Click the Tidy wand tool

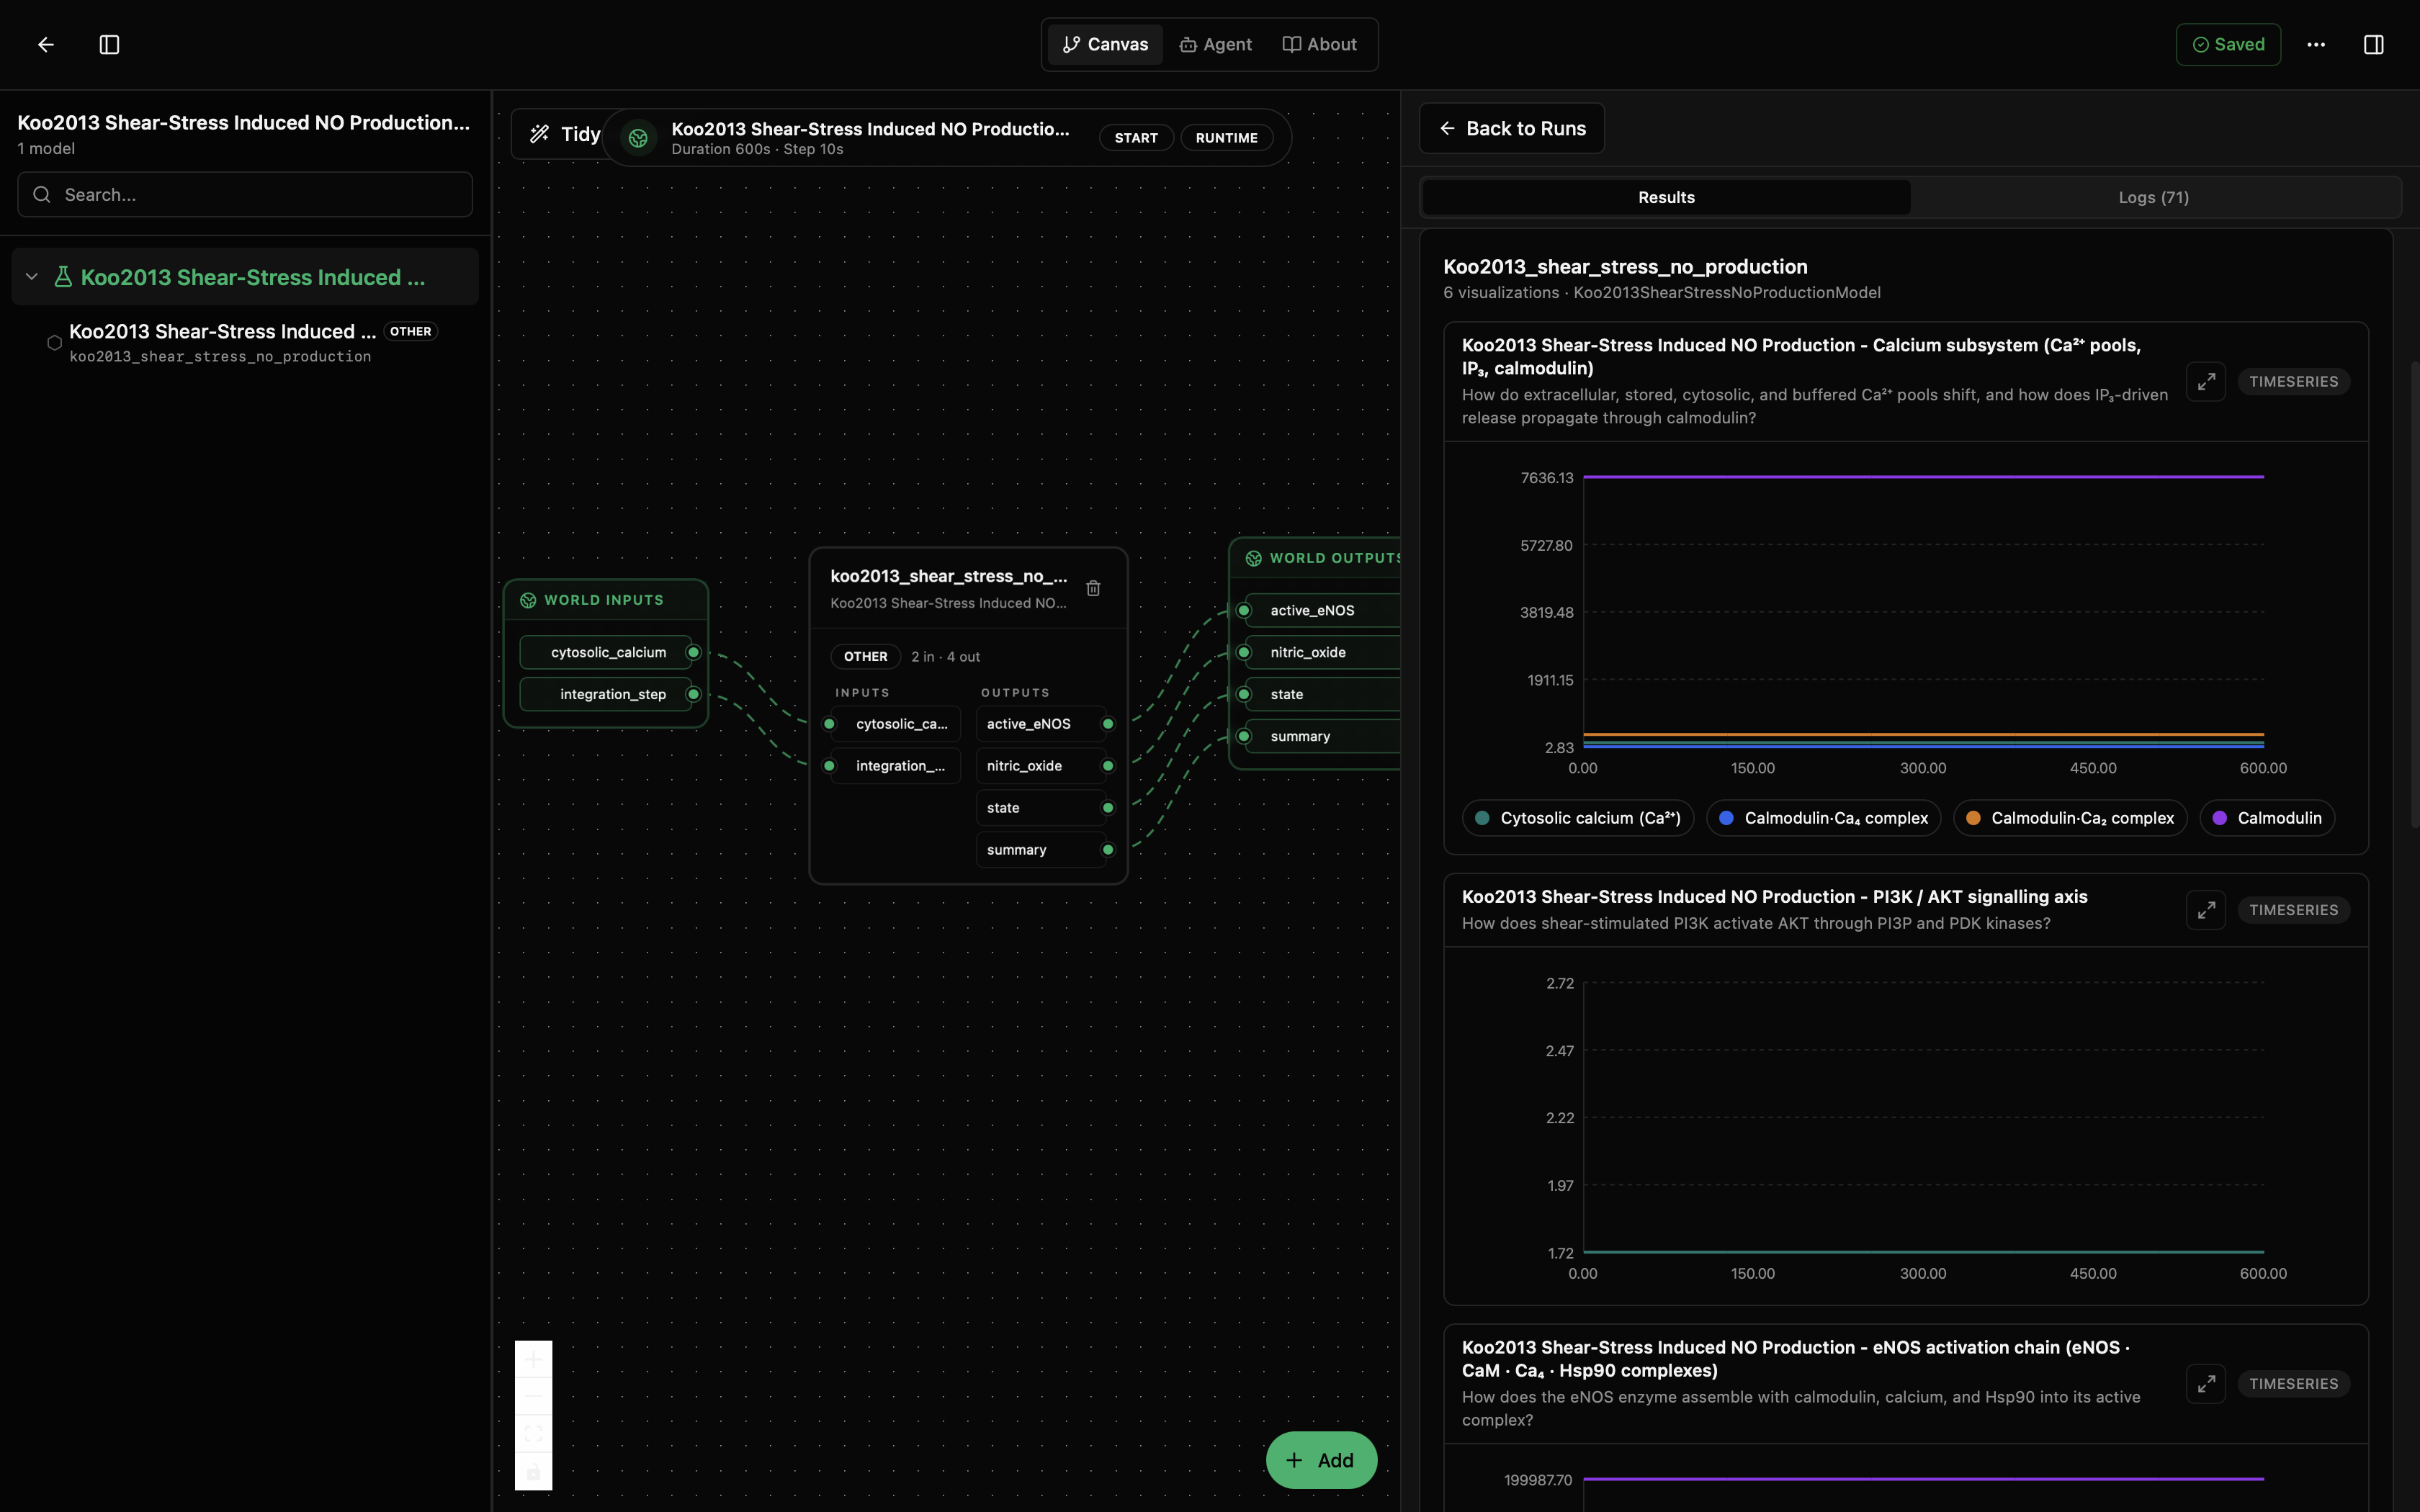565,134
